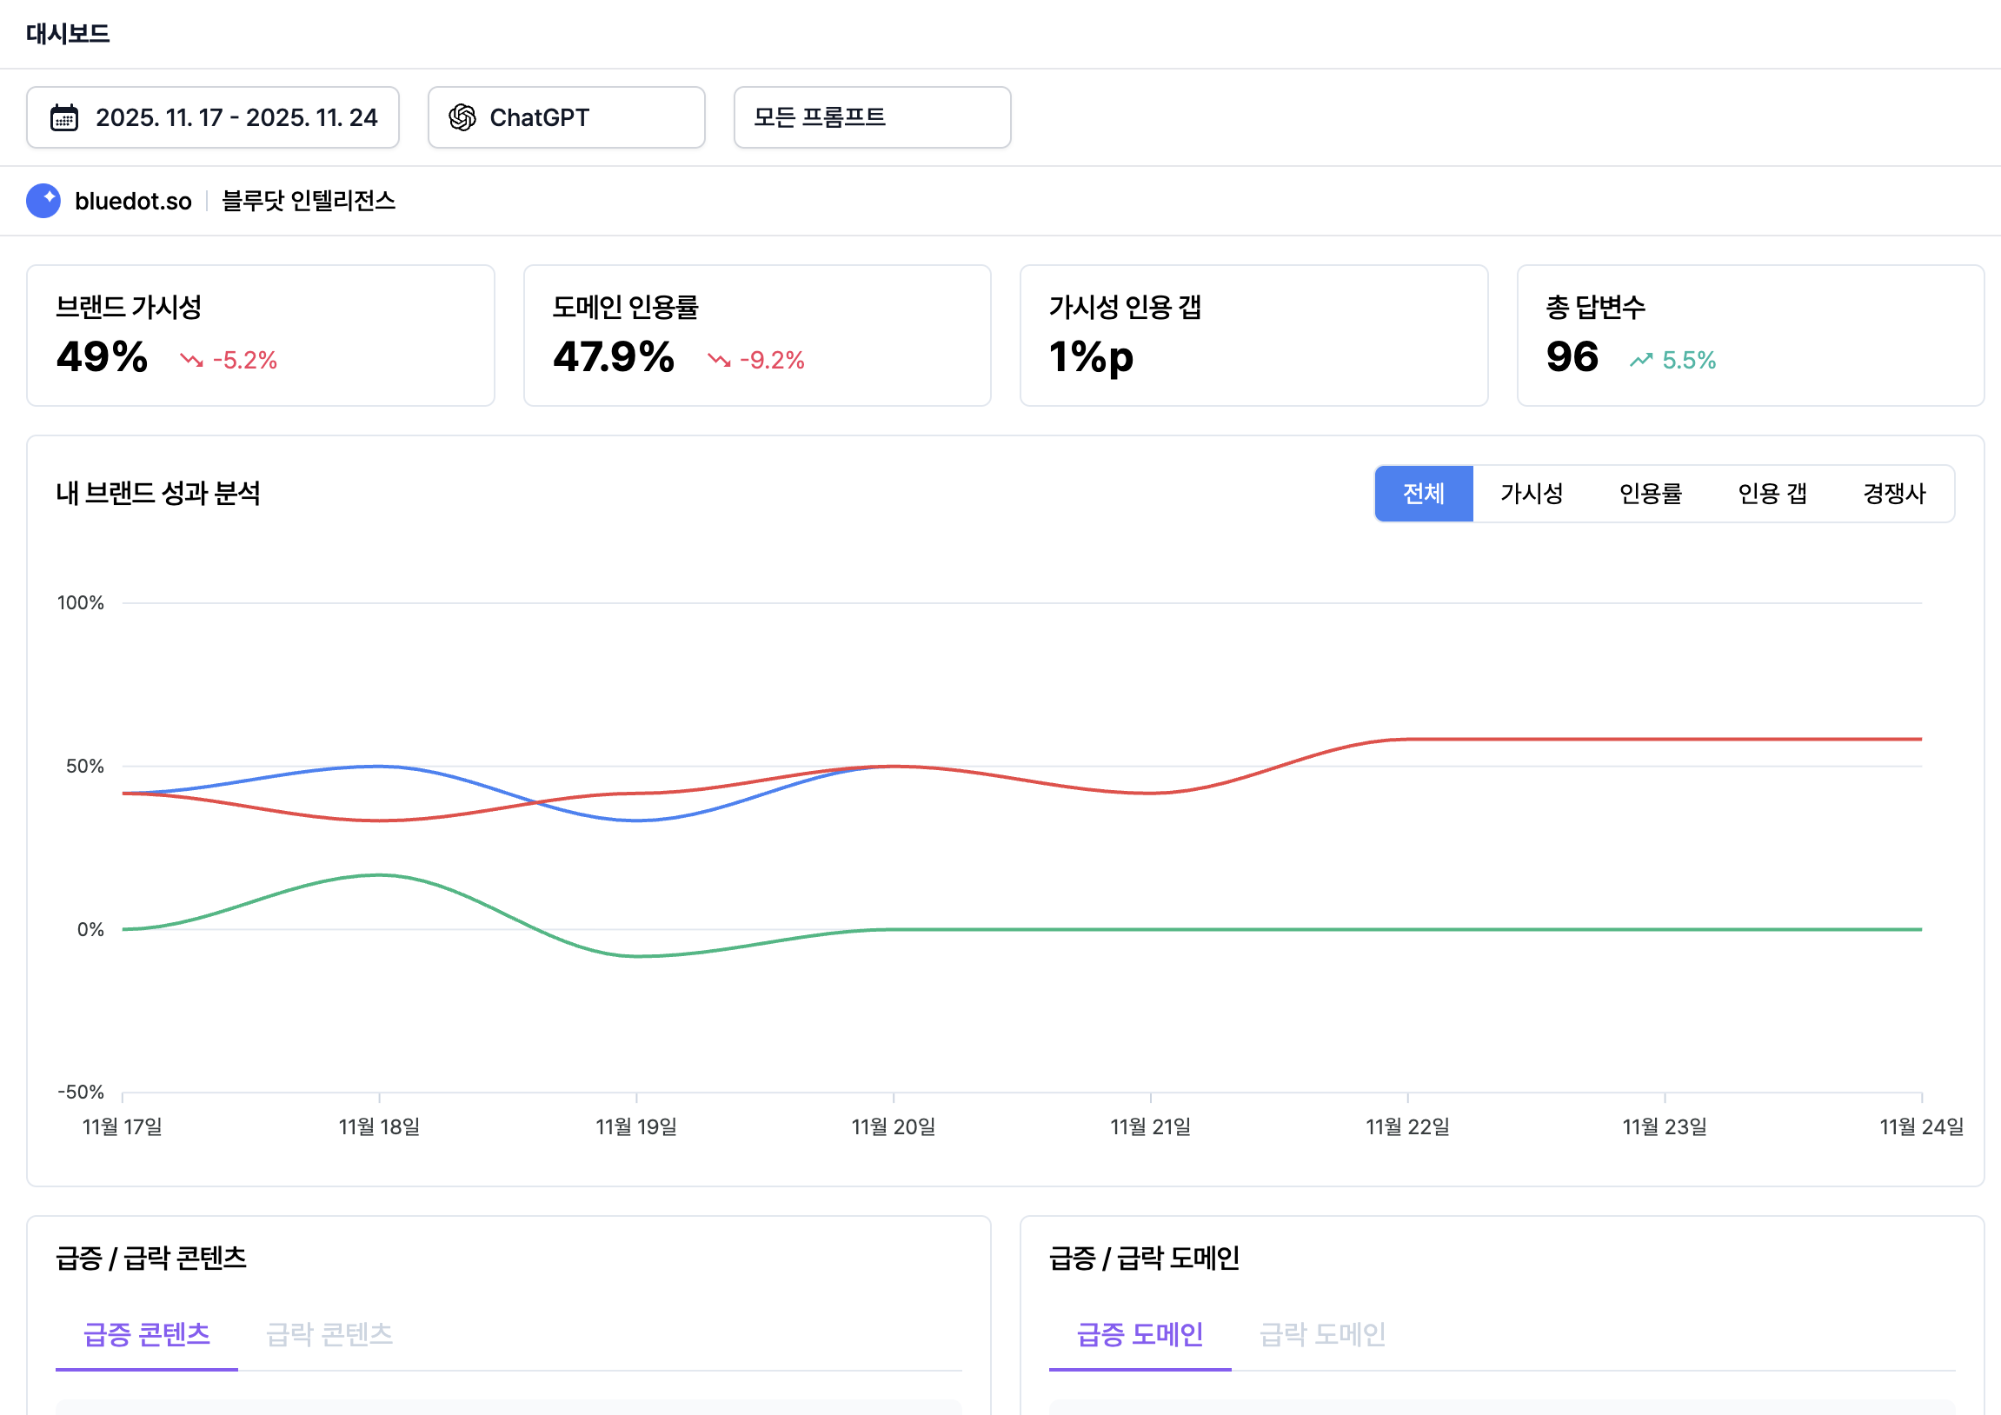Click the calendar icon in date picker
Image resolution: width=2001 pixels, height=1415 pixels.
(63, 117)
